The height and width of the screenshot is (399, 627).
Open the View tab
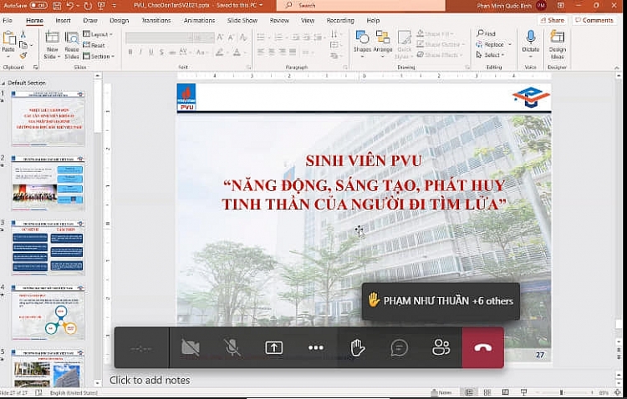point(308,20)
